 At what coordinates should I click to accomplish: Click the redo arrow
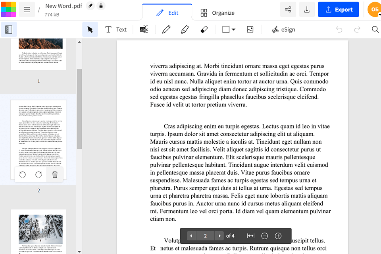point(357,29)
